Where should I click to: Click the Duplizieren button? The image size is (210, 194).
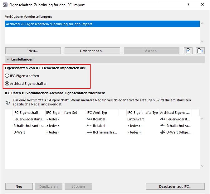coord(49,187)
